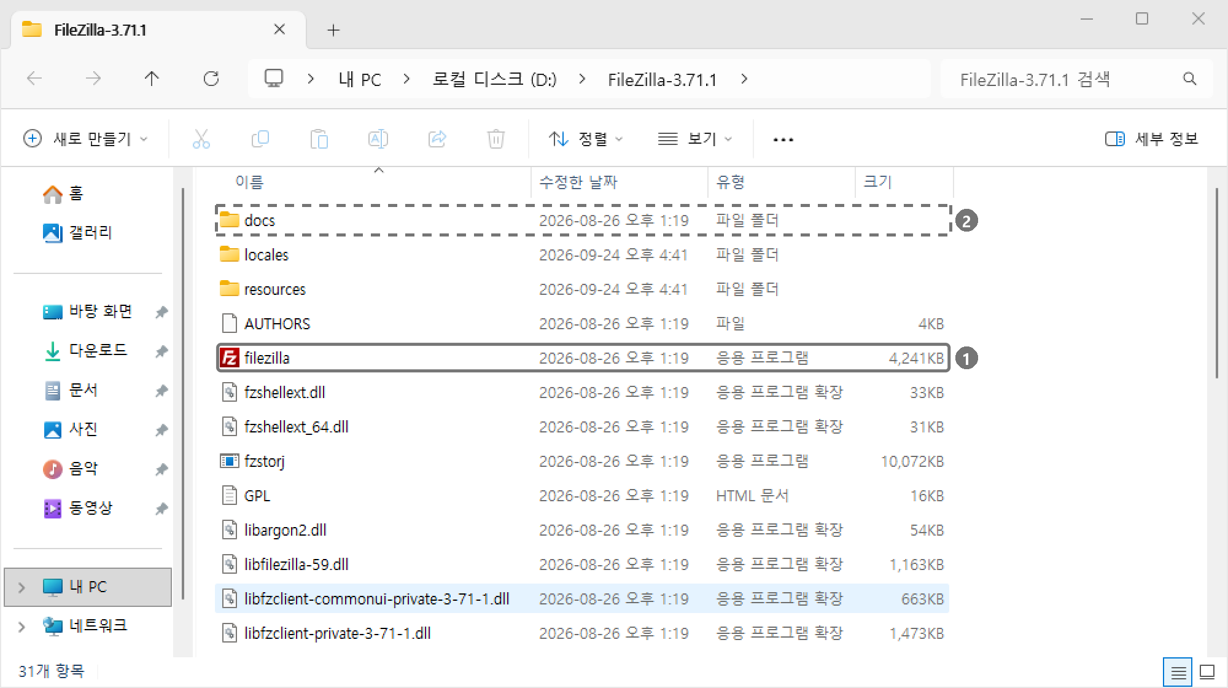The image size is (1228, 688).
Task: Click the docs folder icon
Action: click(x=229, y=221)
